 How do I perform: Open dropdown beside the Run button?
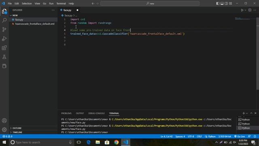pos(245,10)
